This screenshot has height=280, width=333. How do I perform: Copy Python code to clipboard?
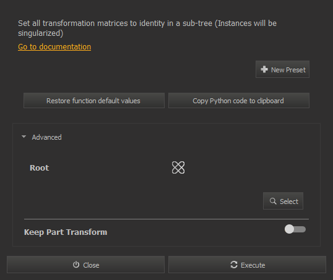coord(239,101)
